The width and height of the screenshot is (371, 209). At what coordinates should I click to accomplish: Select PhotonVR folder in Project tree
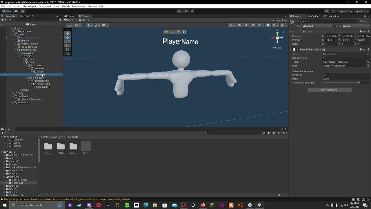click(x=17, y=183)
